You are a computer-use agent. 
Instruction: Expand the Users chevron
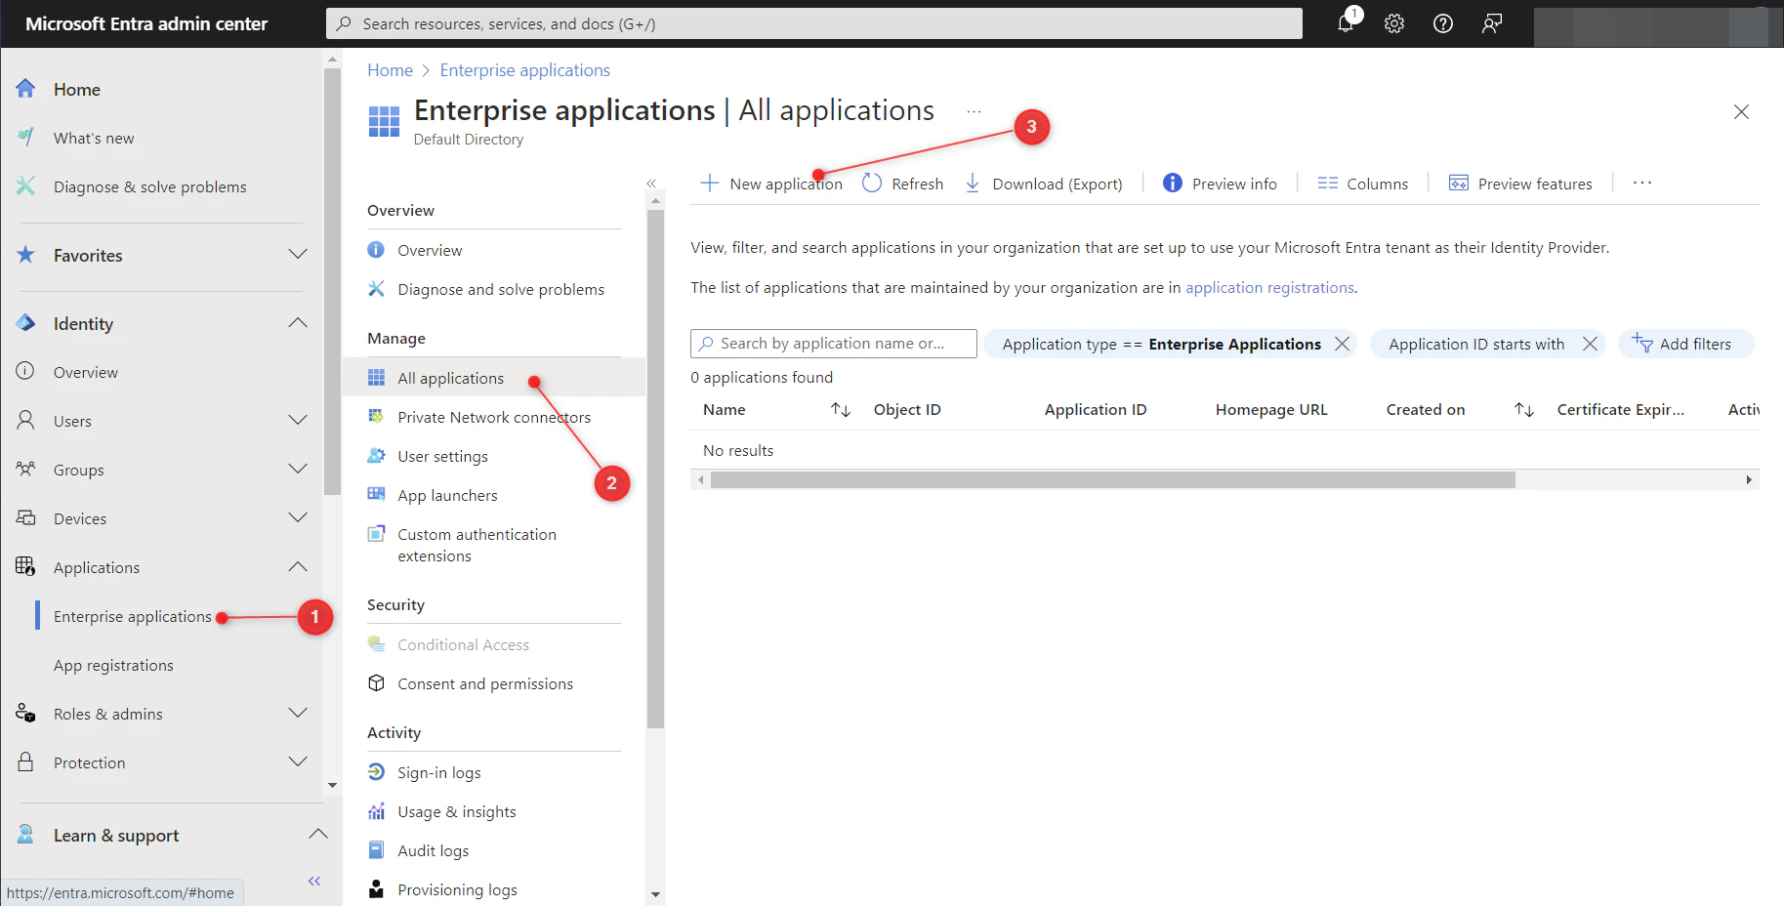point(298,420)
